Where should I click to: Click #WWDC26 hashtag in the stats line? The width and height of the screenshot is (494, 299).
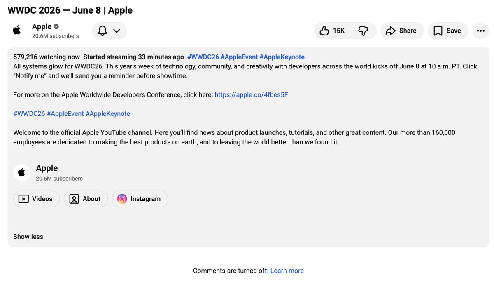coord(203,57)
